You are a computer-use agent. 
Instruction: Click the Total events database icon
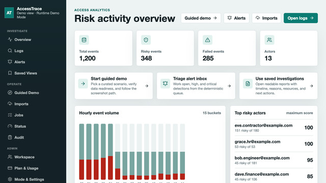84,40
